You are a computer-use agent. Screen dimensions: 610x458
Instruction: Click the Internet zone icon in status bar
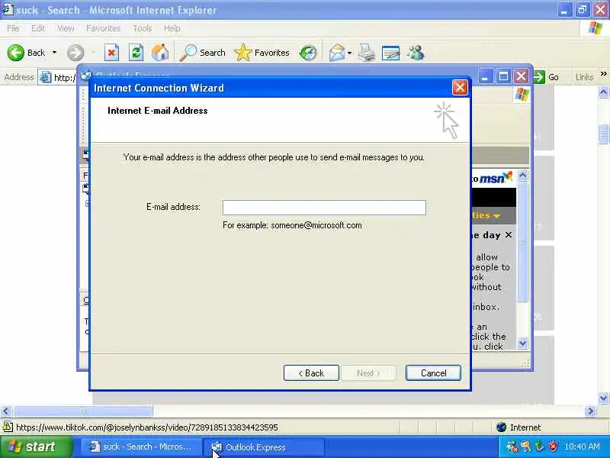[x=502, y=427]
